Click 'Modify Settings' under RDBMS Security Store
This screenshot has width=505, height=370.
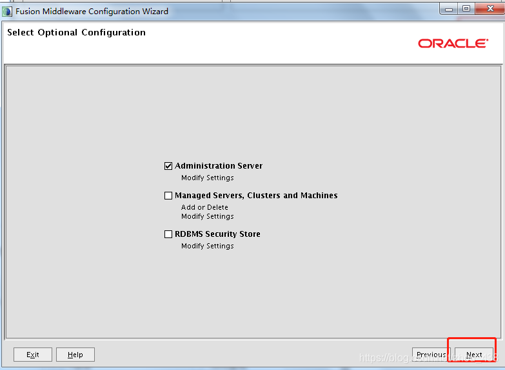208,246
